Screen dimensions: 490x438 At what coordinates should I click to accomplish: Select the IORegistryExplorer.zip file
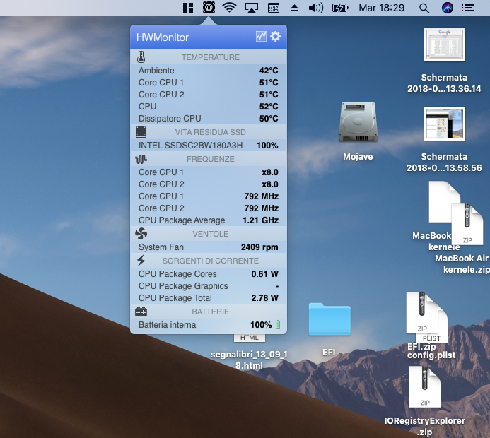[425, 386]
